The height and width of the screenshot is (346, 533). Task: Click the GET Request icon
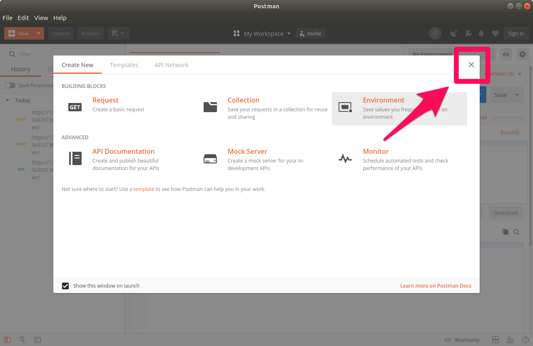point(75,107)
